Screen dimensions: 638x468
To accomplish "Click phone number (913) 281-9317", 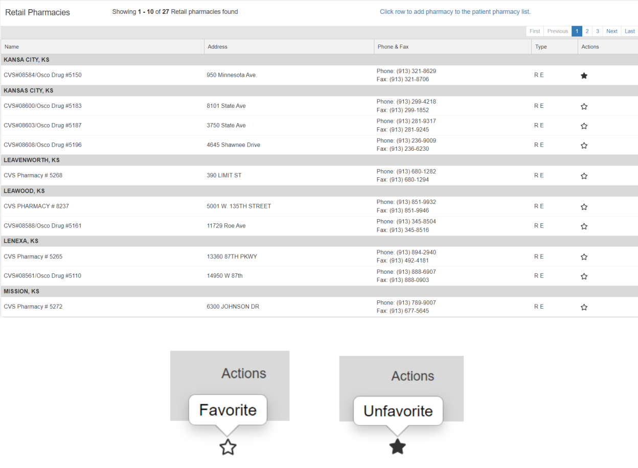I will point(416,121).
